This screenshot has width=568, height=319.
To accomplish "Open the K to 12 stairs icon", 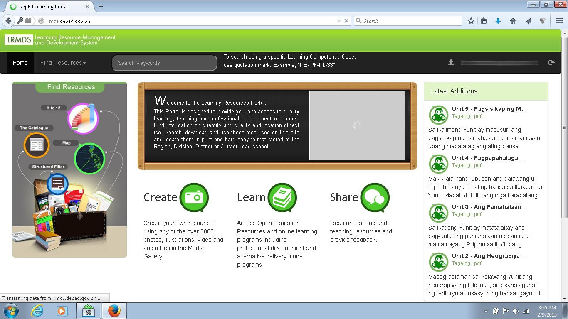I will [x=83, y=119].
